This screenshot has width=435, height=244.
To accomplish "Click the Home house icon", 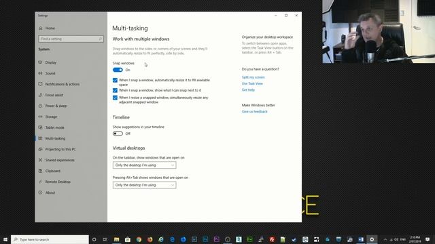I will coord(41,28).
